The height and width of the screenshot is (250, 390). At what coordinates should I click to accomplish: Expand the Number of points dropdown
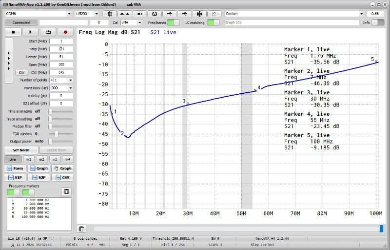click(x=70, y=80)
